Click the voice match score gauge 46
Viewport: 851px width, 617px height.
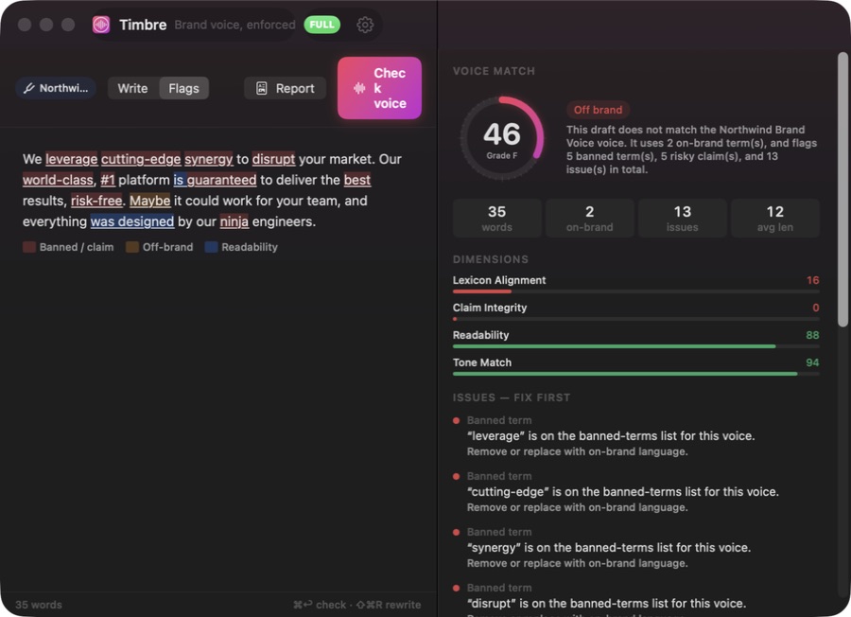coord(502,138)
